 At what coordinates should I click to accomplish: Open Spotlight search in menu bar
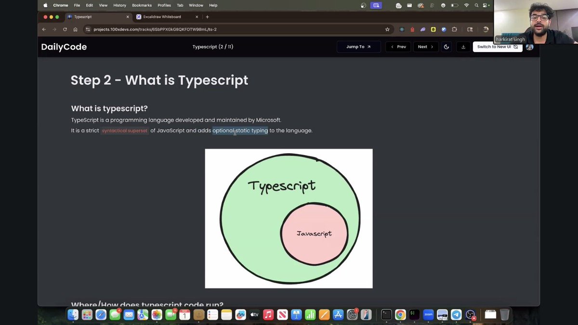pos(477,5)
